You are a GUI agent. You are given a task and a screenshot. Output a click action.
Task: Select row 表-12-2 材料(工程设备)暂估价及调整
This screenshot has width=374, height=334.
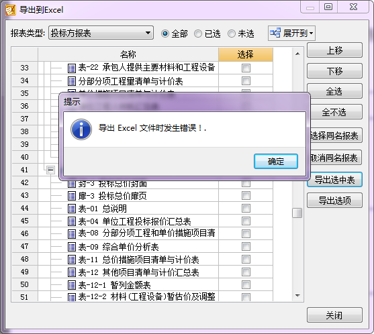(142, 297)
